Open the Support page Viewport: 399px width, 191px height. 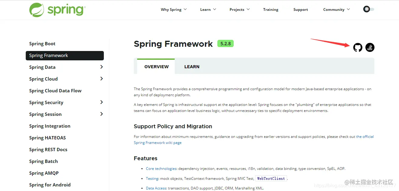301,10
